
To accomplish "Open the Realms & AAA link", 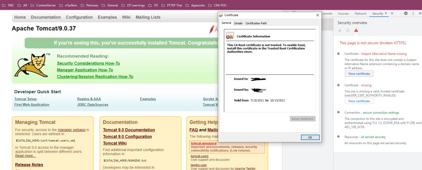I will [89, 99].
